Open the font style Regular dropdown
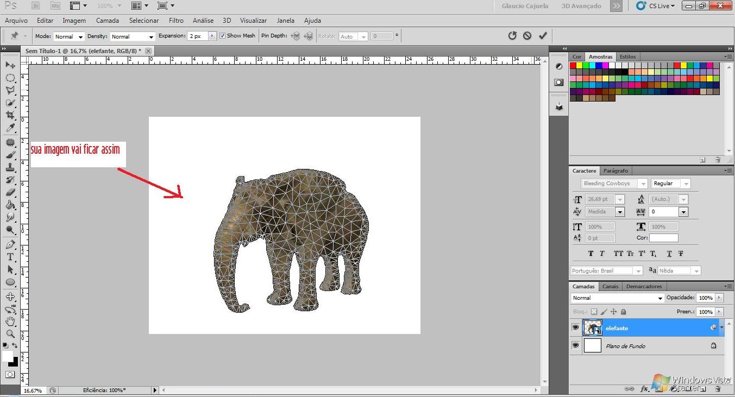Screen dimensions: 735x397 [671, 184]
